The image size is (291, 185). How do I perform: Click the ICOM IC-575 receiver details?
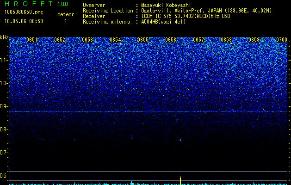[x=186, y=16]
